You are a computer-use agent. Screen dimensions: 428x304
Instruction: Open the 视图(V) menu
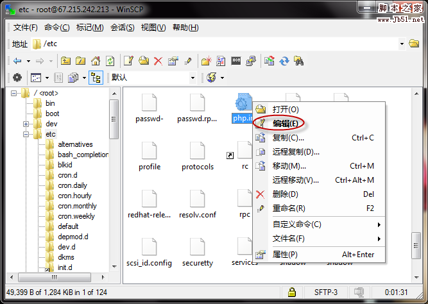click(153, 28)
